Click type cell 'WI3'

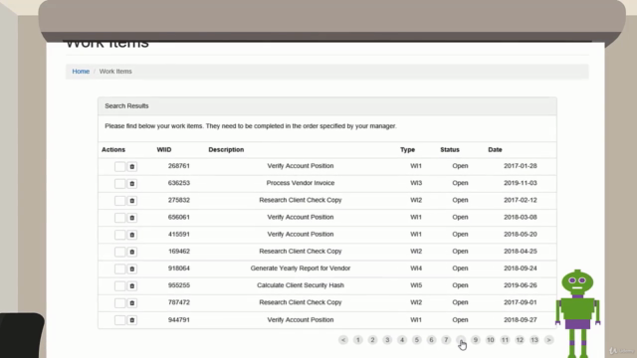416,183
